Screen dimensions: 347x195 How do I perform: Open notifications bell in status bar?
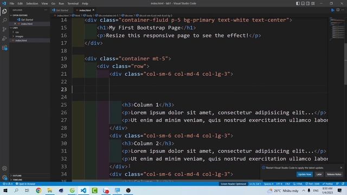(343, 184)
